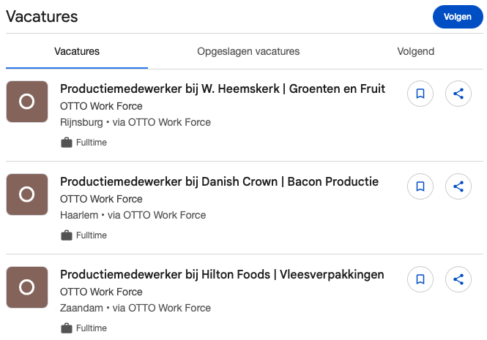This screenshot has height=340, width=487.
Task: Save the W. Heemskerk job with bookmark icon
Action: [x=420, y=94]
